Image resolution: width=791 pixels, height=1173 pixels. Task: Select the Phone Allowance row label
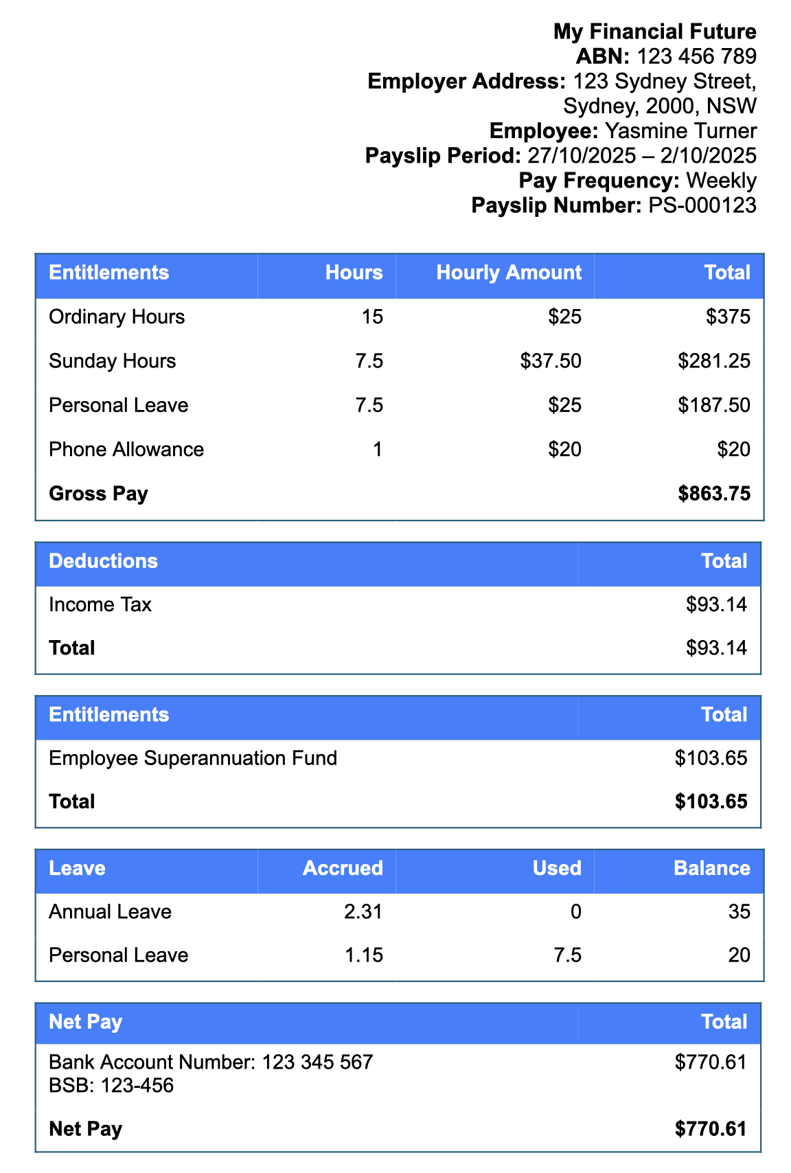point(126,449)
